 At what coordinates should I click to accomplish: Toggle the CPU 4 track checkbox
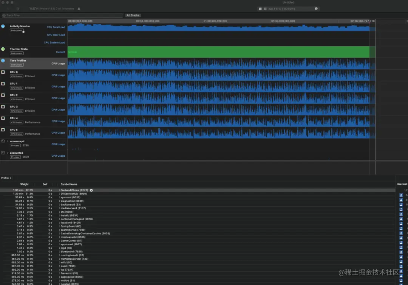pyautogui.click(x=3, y=118)
